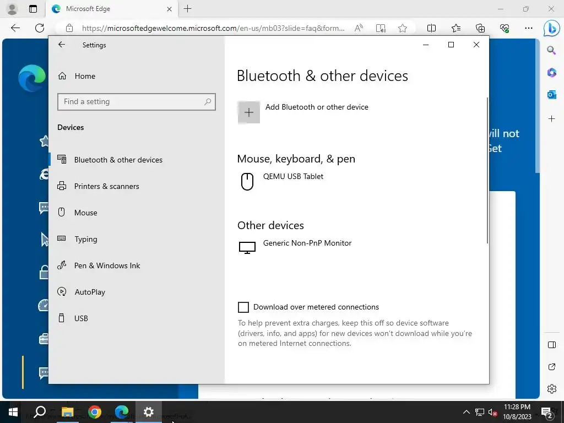This screenshot has width=564, height=423.
Task: Open Edge tab actions menu icon
Action: pyautogui.click(x=33, y=9)
